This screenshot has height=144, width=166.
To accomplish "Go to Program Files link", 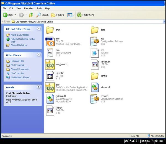I will pyautogui.click(x=17, y=61).
